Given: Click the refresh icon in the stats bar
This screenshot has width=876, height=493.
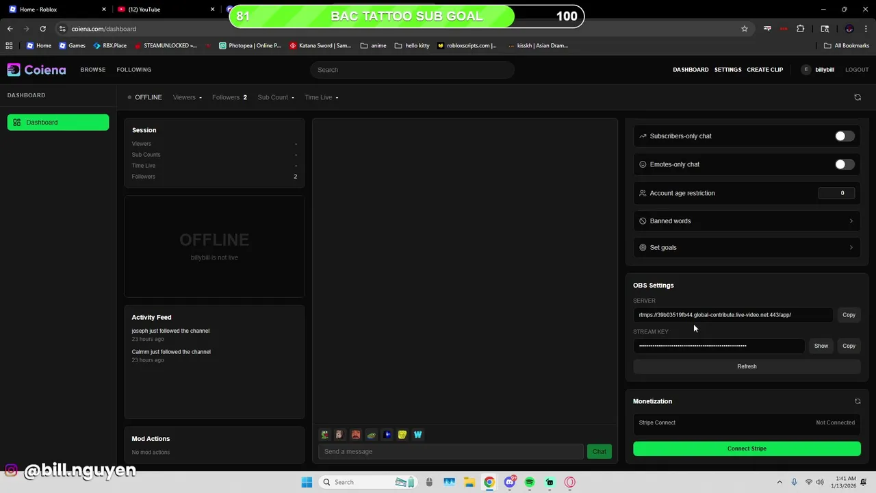Looking at the screenshot, I should (858, 97).
